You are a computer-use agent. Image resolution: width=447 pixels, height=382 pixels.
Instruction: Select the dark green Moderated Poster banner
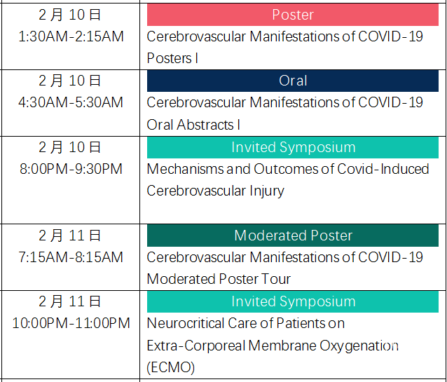coord(292,236)
